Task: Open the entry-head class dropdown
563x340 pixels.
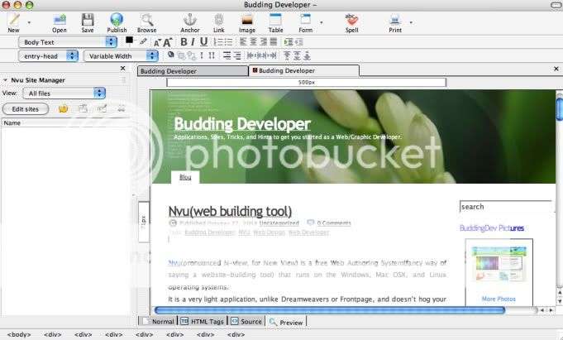Action: (x=48, y=56)
